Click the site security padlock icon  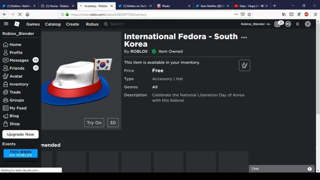pos(67,14)
